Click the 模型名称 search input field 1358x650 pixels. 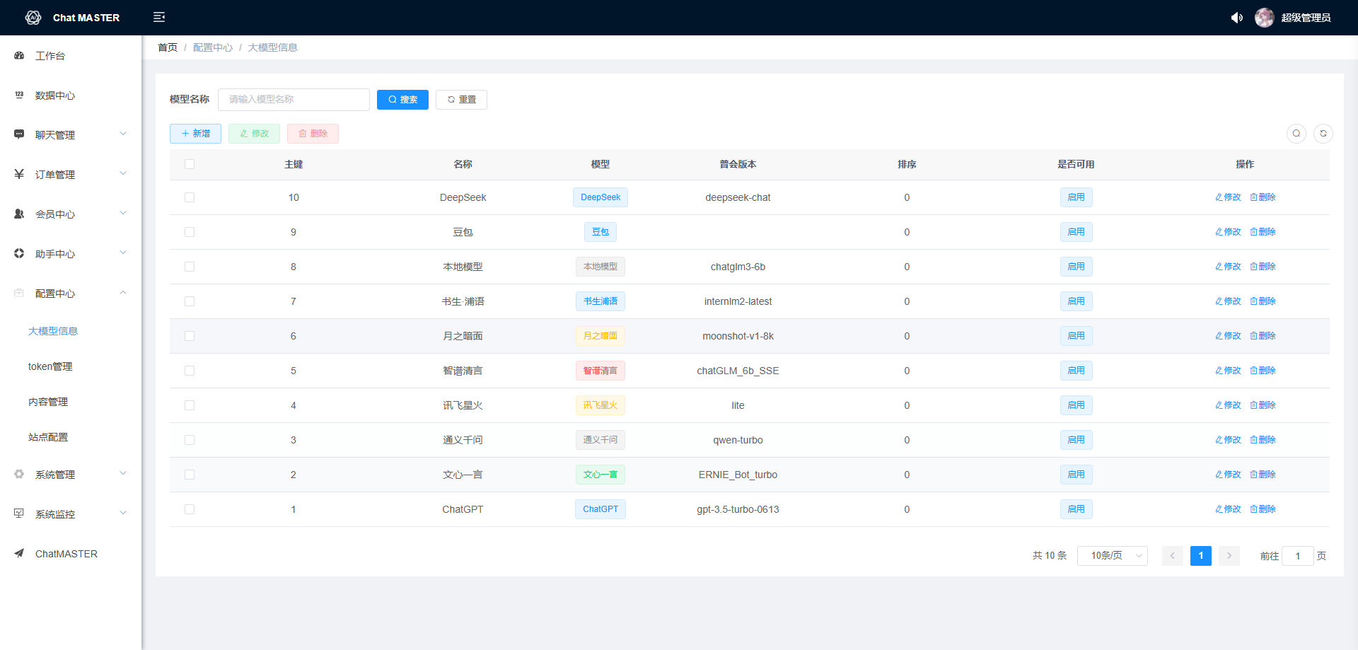pyautogui.click(x=294, y=100)
